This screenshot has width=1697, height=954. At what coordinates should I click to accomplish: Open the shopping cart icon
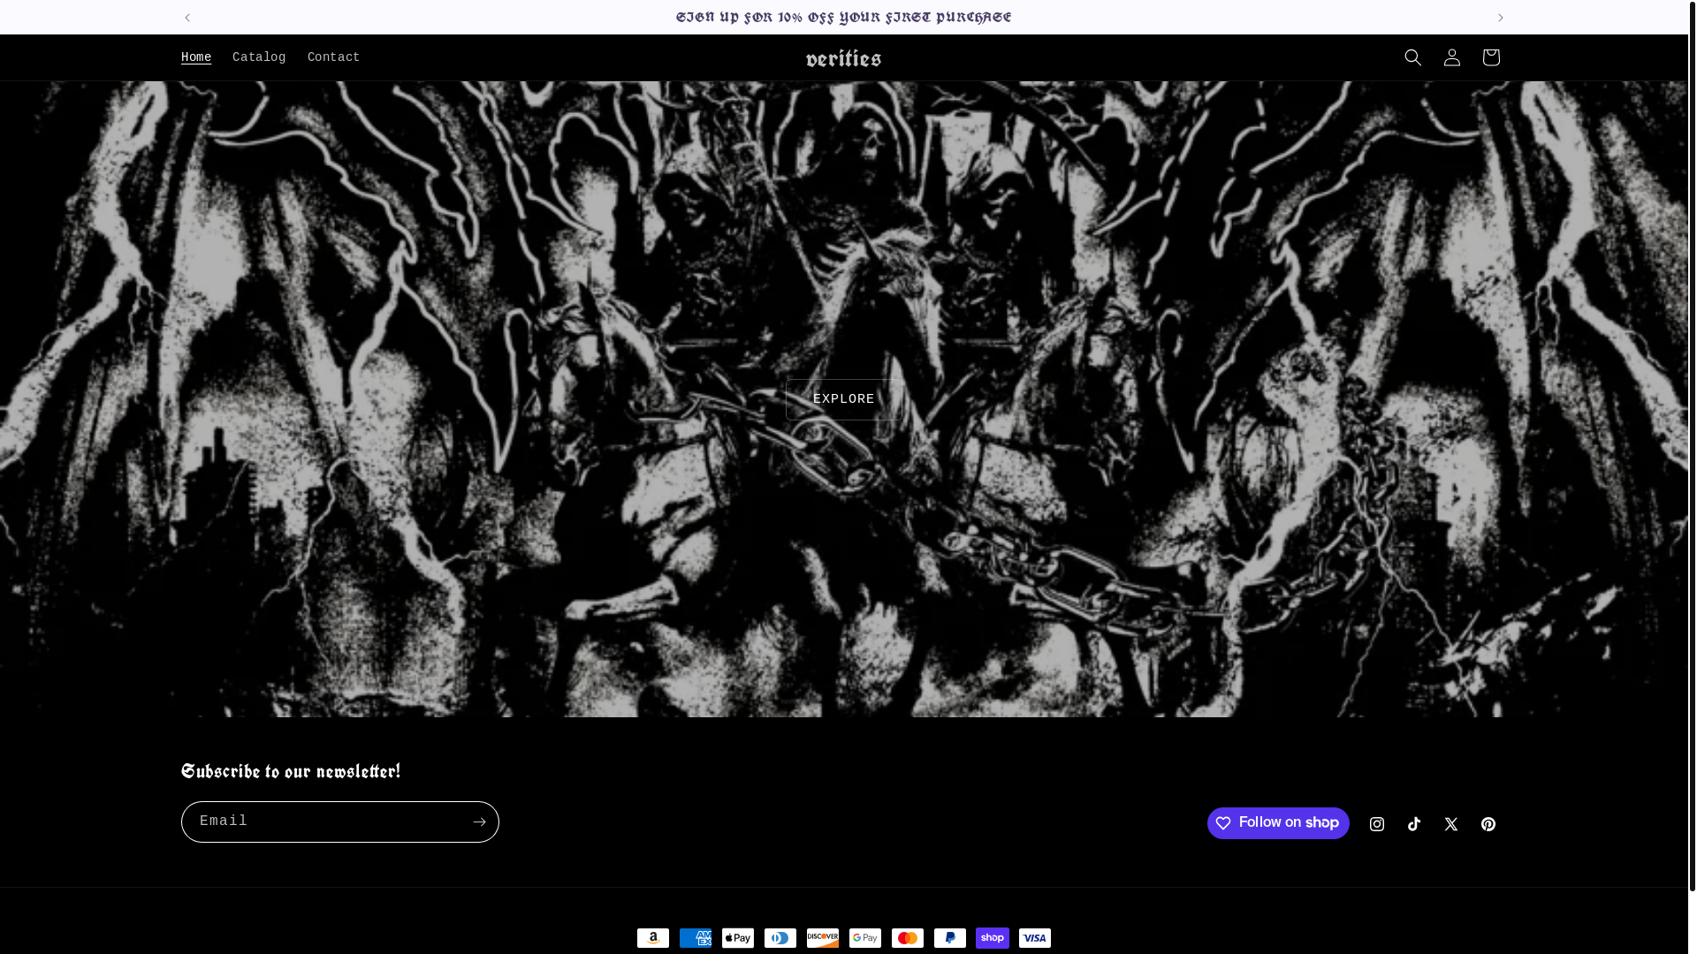(x=1490, y=57)
